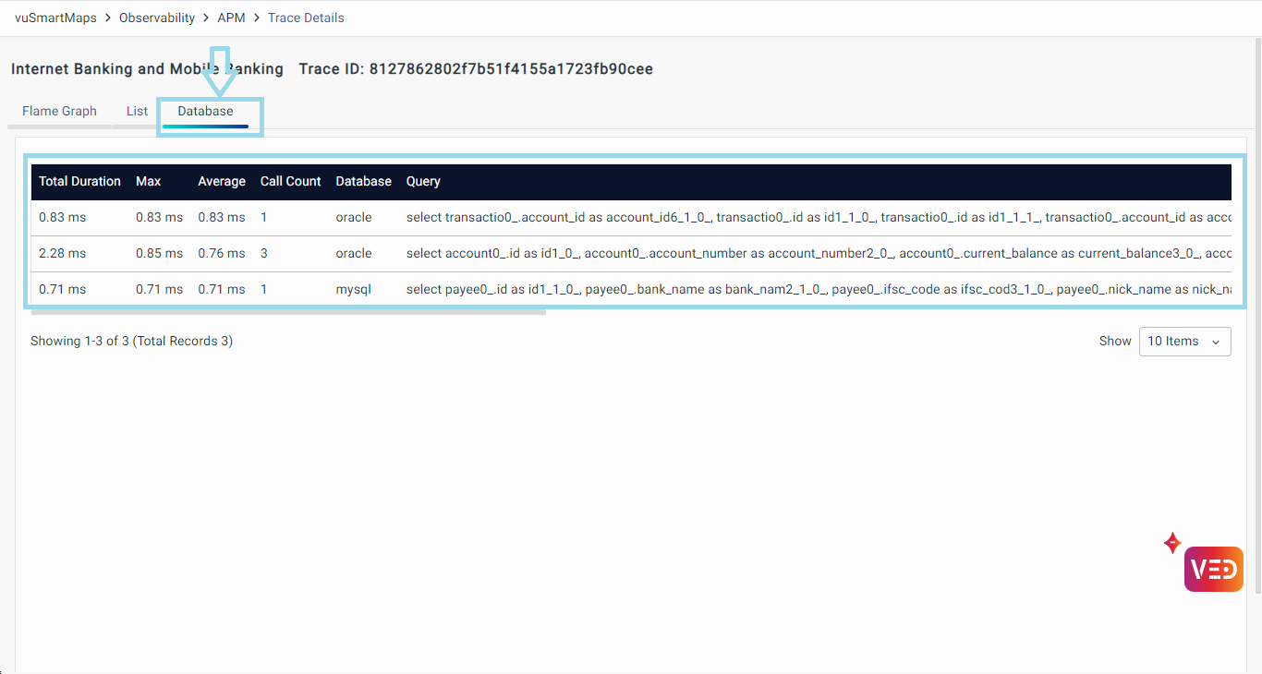Viewport: 1262px width, 674px height.
Task: Select the Database tab
Action: pyautogui.click(x=205, y=112)
